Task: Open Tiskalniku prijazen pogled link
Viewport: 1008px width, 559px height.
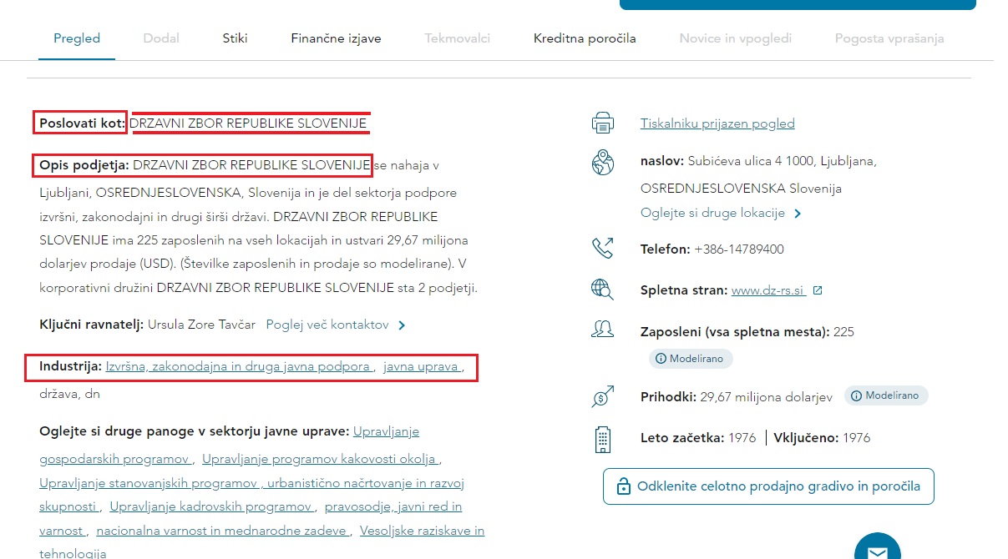Action: (717, 123)
